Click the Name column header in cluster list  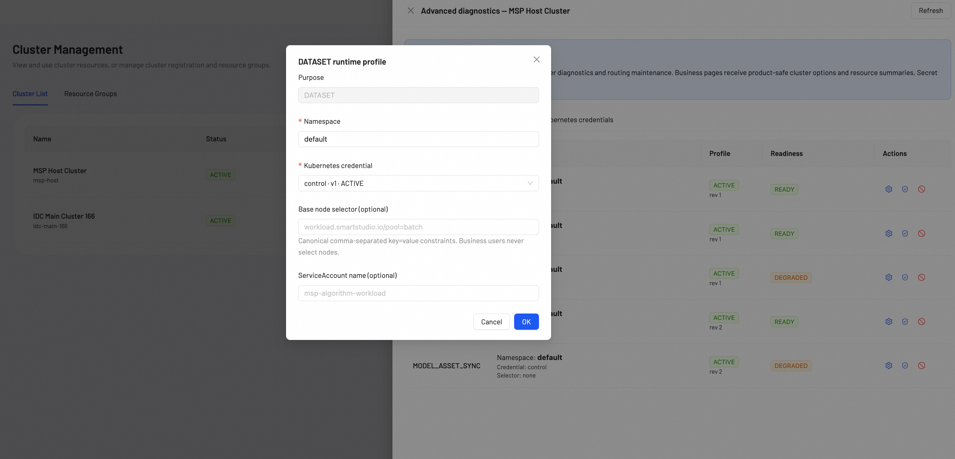[x=42, y=139]
